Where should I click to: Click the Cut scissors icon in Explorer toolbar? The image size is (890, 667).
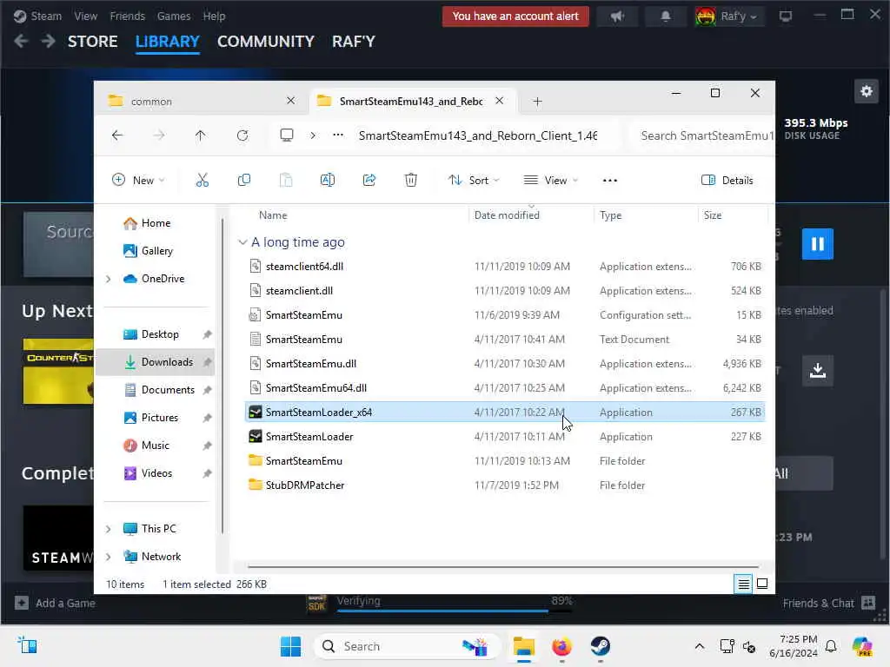(202, 181)
